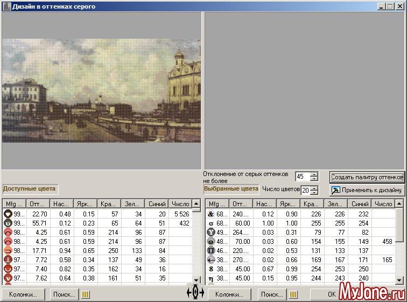
Task: Open Колонки settings under the available colors table
Action: click(23, 294)
